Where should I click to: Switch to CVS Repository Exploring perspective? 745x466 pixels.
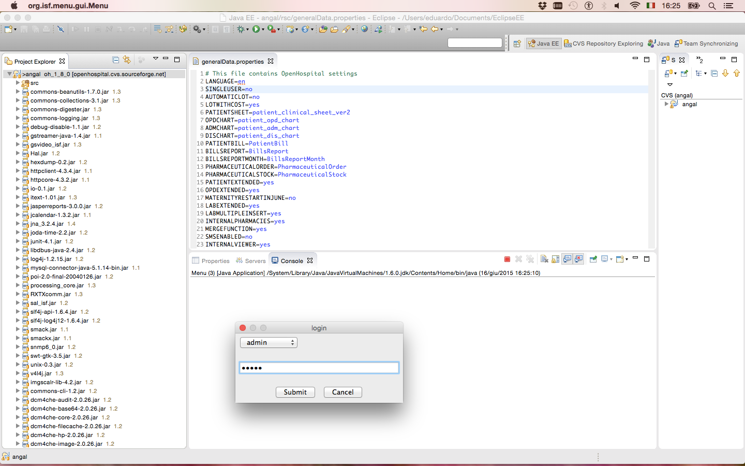(x=603, y=43)
